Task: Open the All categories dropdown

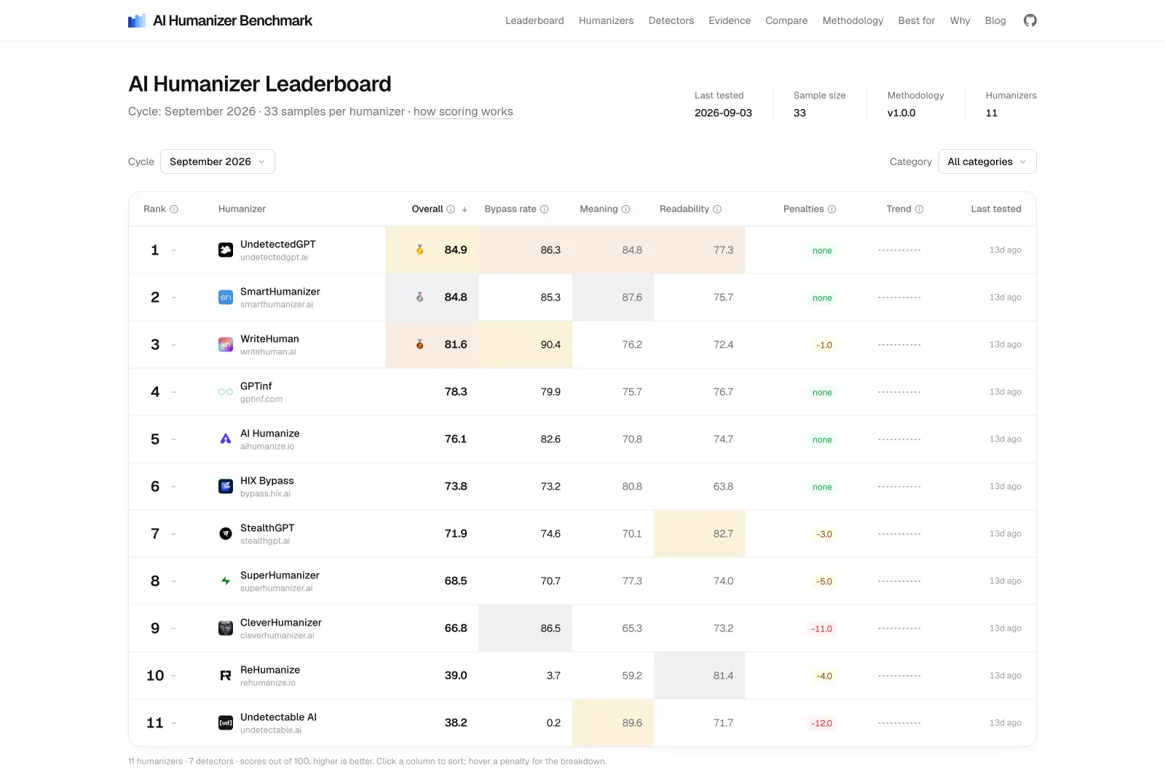Action: coord(987,161)
